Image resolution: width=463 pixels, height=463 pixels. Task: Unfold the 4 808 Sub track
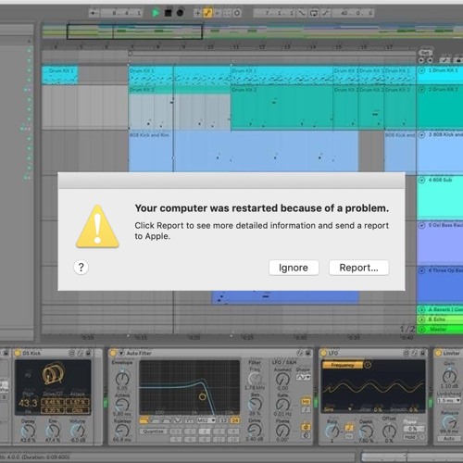(x=421, y=180)
